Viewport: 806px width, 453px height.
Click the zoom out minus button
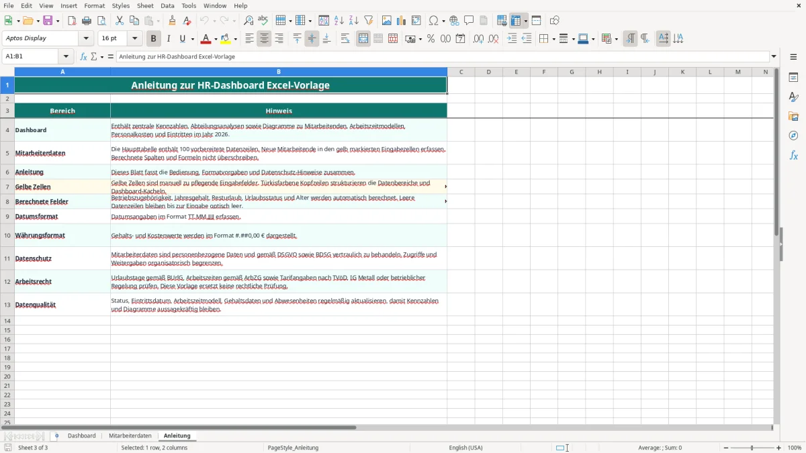726,448
